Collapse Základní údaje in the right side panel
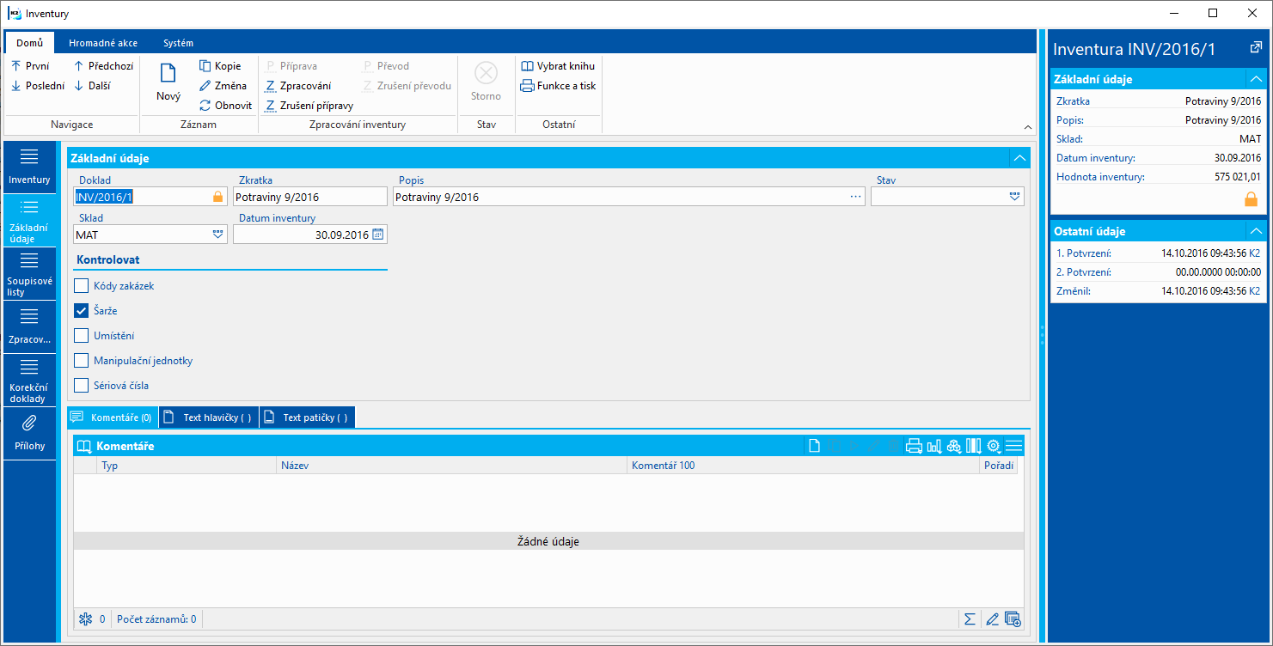1273x646 pixels. click(1257, 79)
